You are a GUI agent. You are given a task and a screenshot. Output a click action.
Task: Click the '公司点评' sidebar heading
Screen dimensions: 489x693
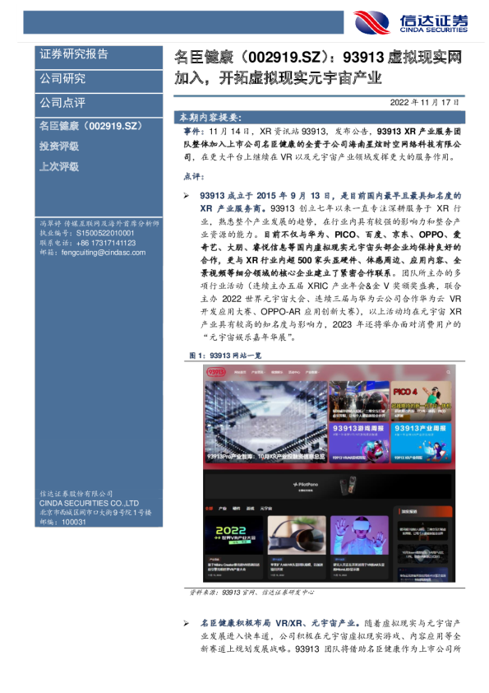click(62, 103)
